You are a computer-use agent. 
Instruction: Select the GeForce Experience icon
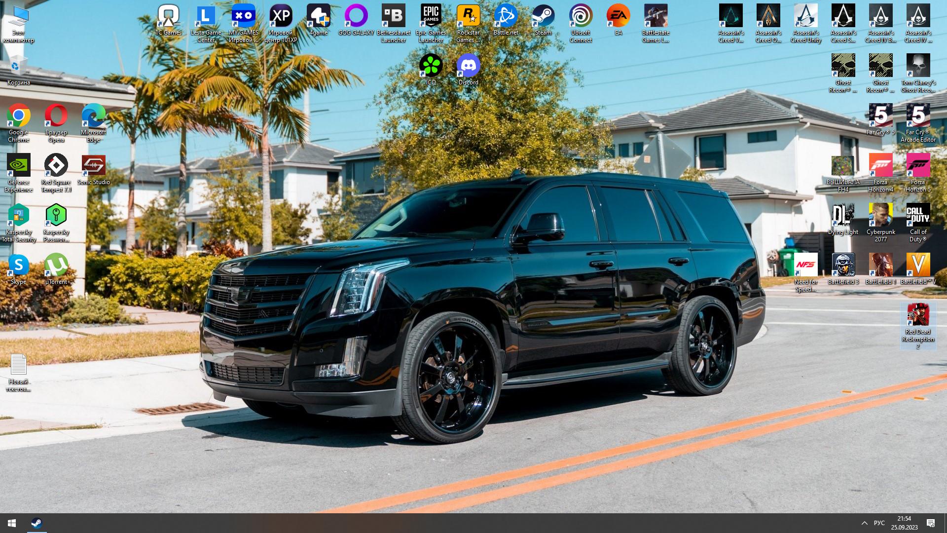[x=18, y=166]
